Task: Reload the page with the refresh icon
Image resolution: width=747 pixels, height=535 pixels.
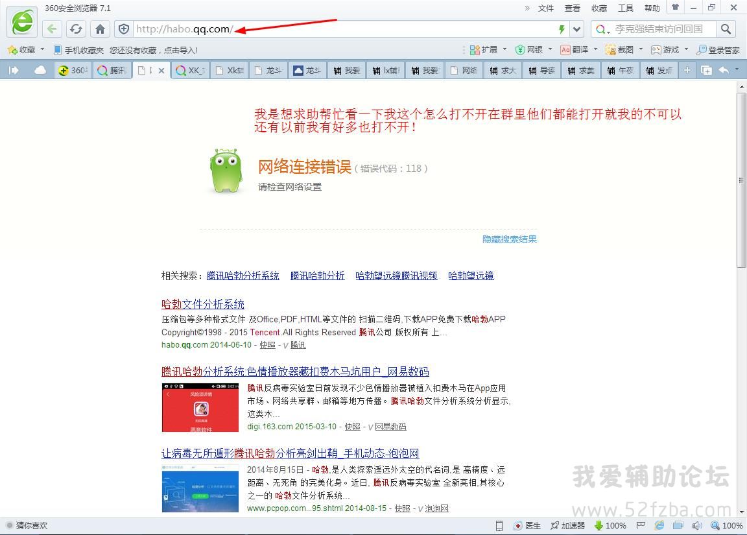Action: (x=76, y=29)
